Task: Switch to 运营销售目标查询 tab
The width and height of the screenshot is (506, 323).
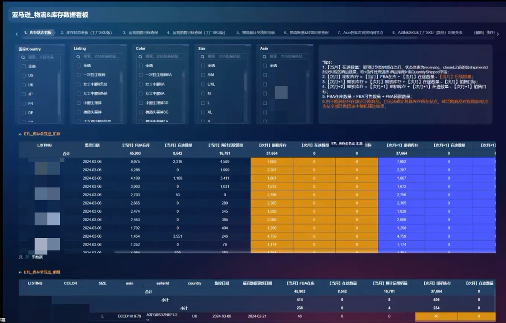Action: (x=140, y=33)
